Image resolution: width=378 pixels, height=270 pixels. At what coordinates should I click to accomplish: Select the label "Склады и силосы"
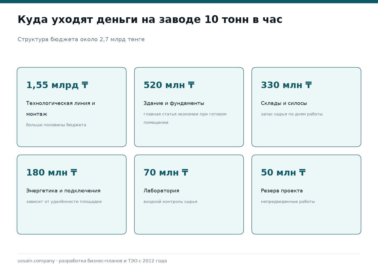(284, 103)
